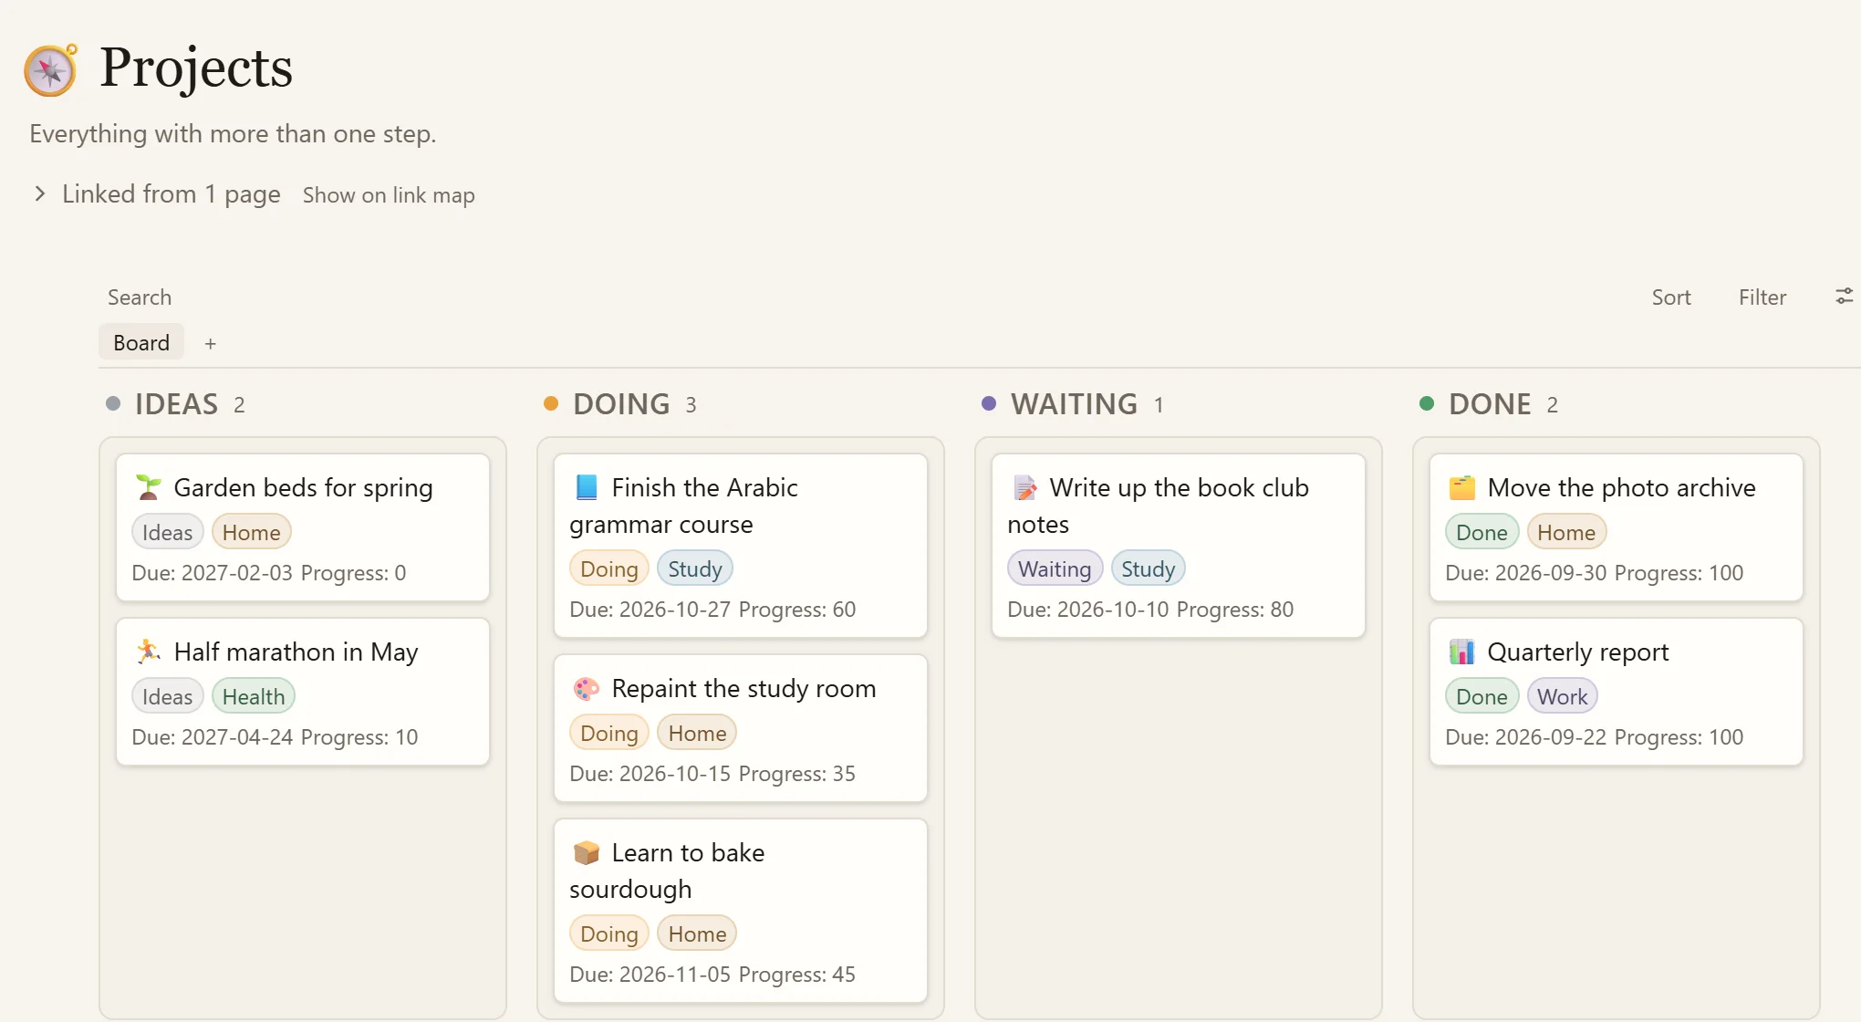The height and width of the screenshot is (1022, 1861).
Task: Switch to the Board view tab
Action: [141, 342]
